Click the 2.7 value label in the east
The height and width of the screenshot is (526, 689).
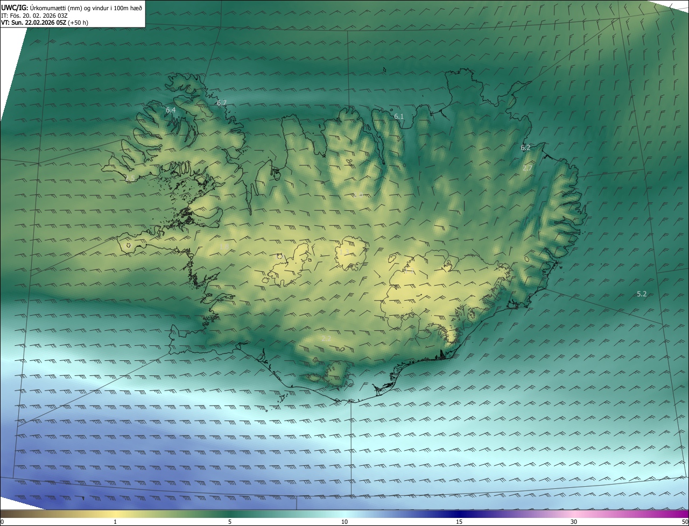click(x=528, y=168)
